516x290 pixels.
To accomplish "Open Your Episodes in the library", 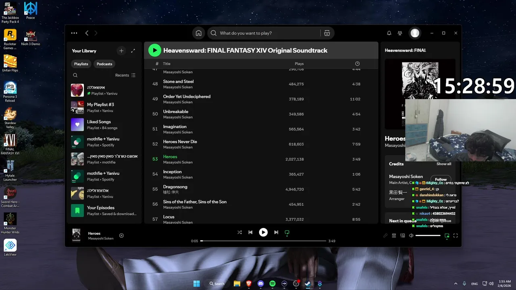I will 104,211.
